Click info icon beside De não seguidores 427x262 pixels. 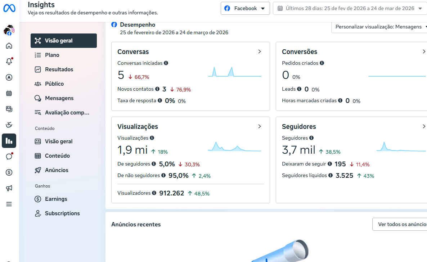click(163, 175)
